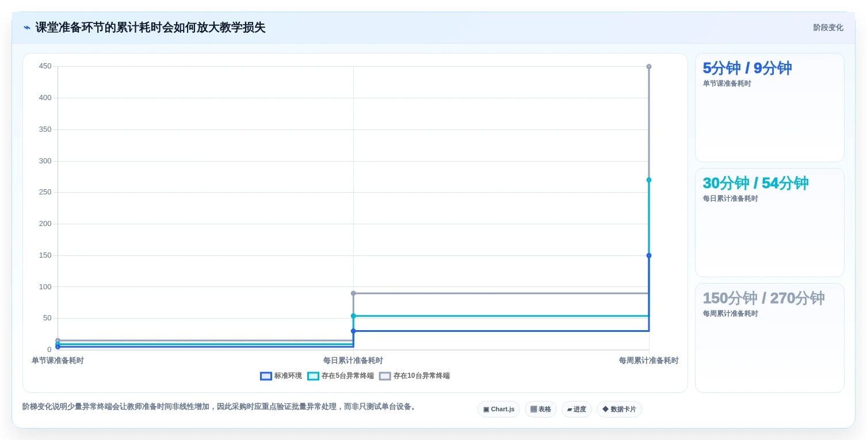Click the gray data point at 450
The width and height of the screenshot is (867, 440).
649,67
